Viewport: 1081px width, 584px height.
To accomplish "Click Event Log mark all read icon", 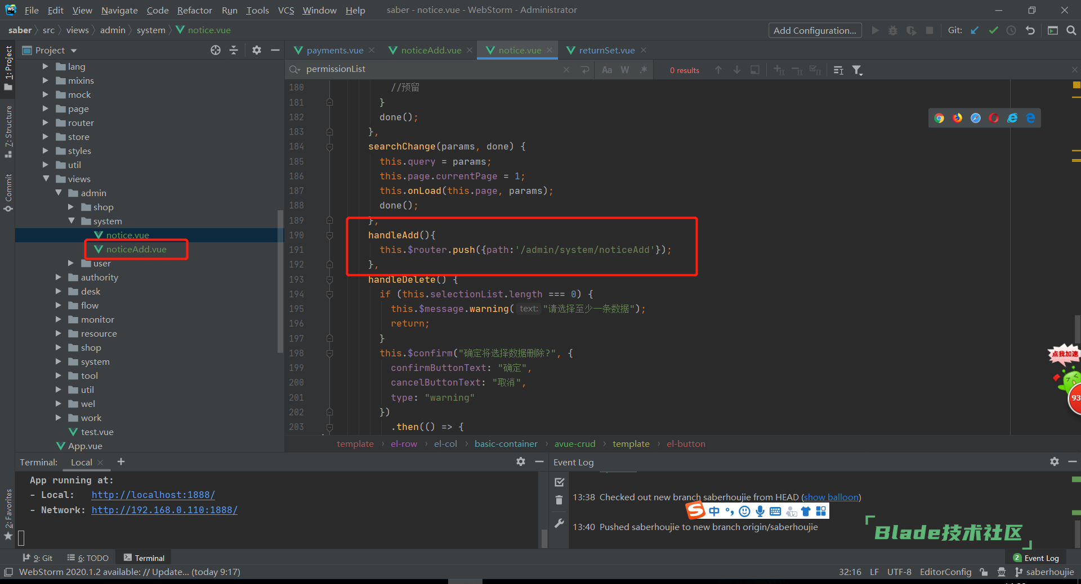I will coord(559,482).
